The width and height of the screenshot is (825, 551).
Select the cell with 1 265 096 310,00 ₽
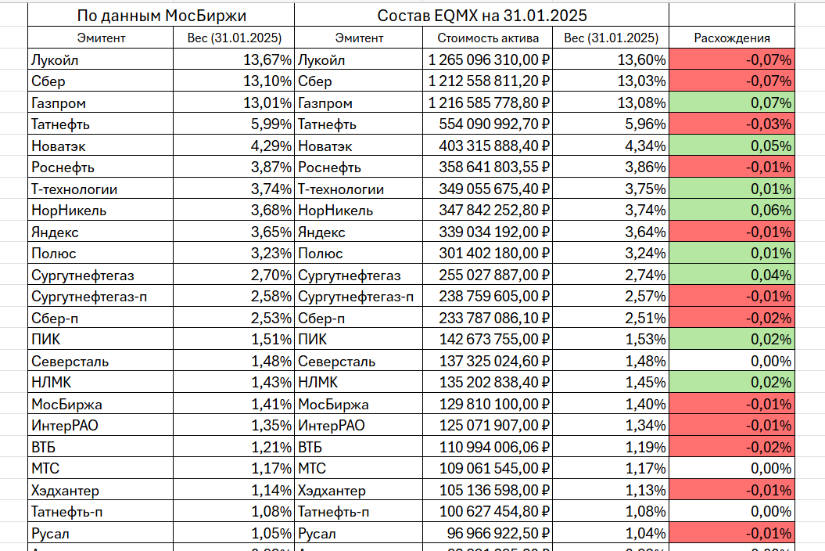488,59
